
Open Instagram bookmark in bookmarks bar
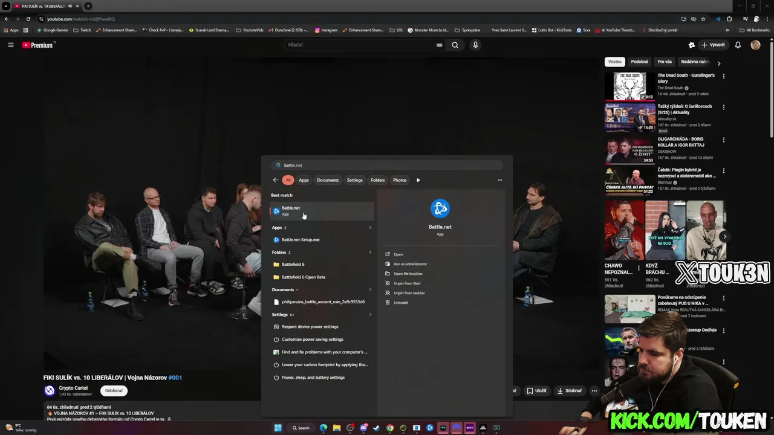(326, 30)
